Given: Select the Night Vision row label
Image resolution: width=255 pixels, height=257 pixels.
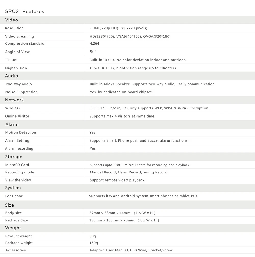Looking at the screenshot, I should [x=16, y=68].
